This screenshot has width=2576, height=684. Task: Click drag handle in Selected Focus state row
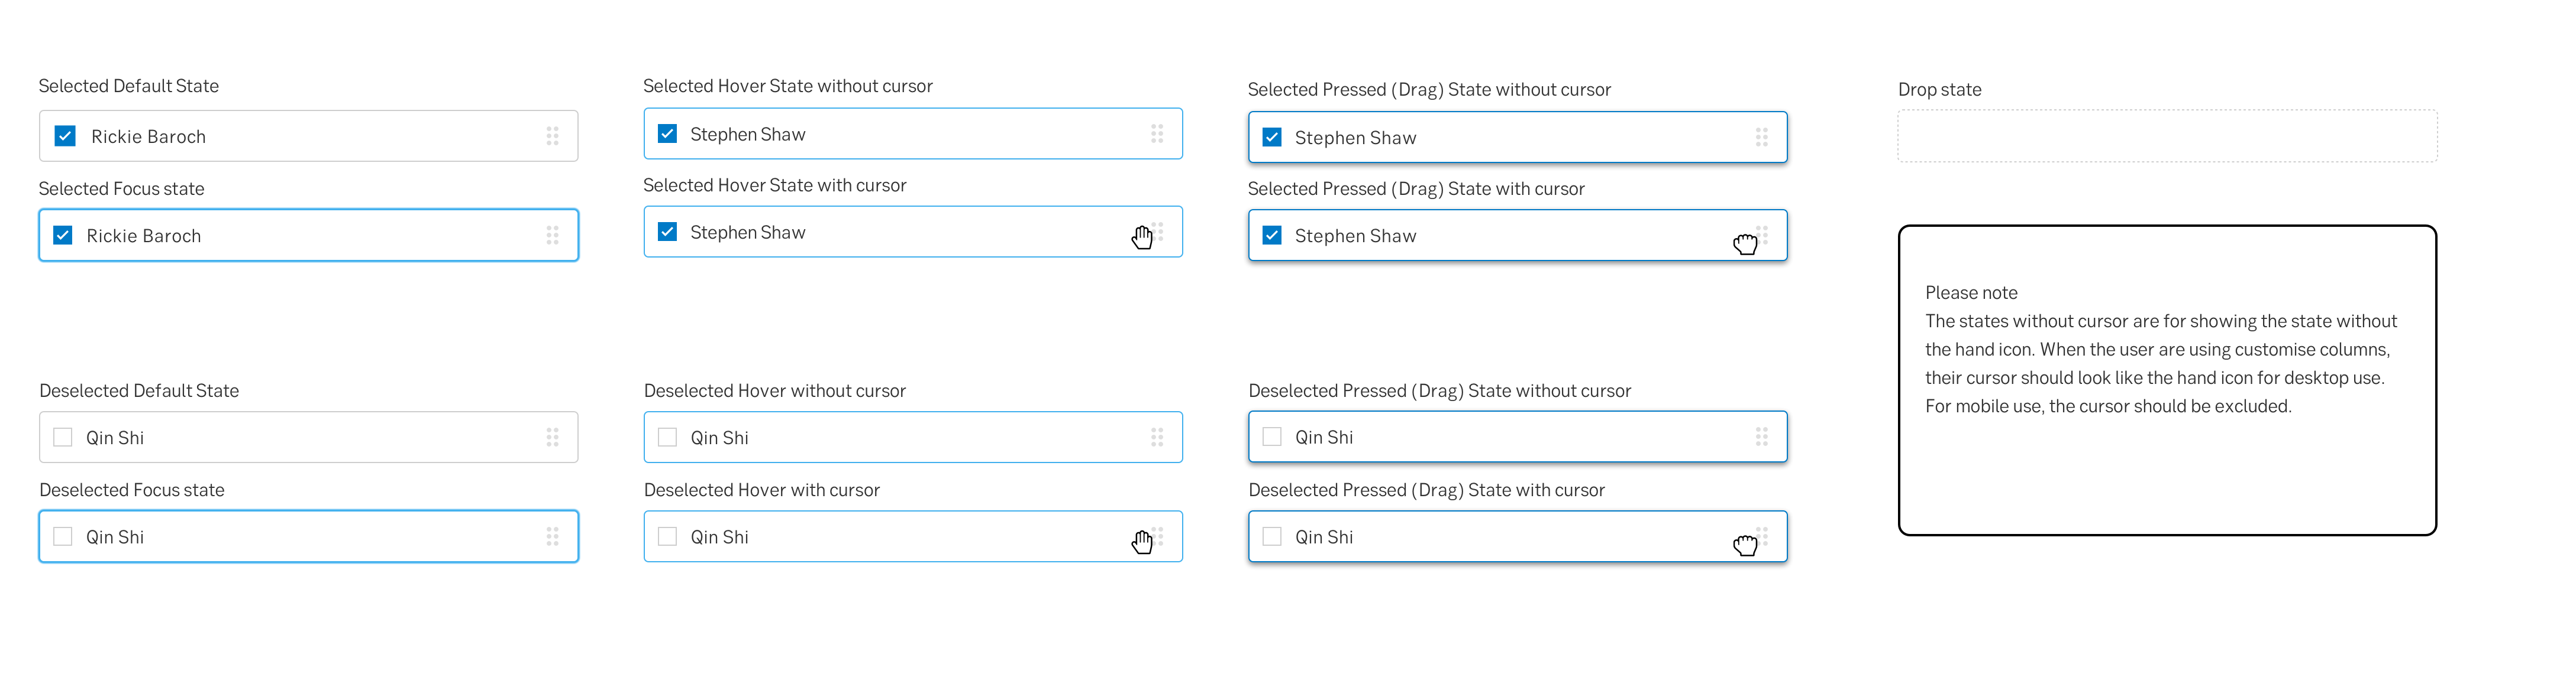(552, 234)
